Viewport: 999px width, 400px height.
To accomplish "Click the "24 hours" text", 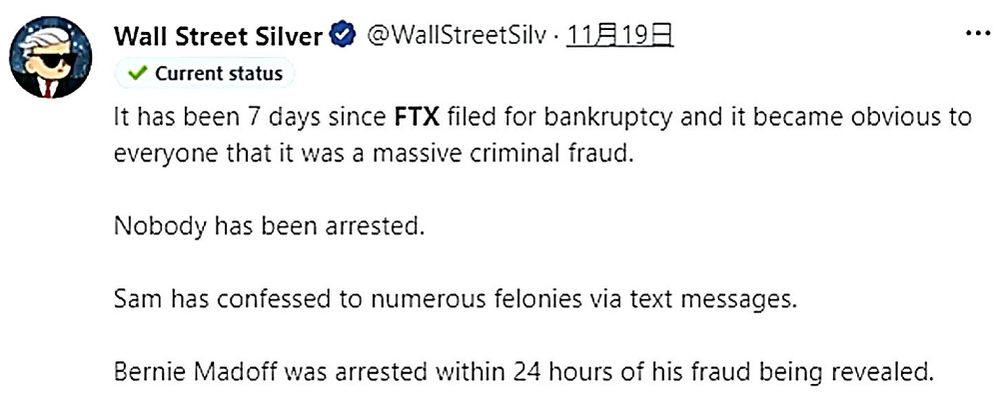I will pyautogui.click(x=533, y=374).
